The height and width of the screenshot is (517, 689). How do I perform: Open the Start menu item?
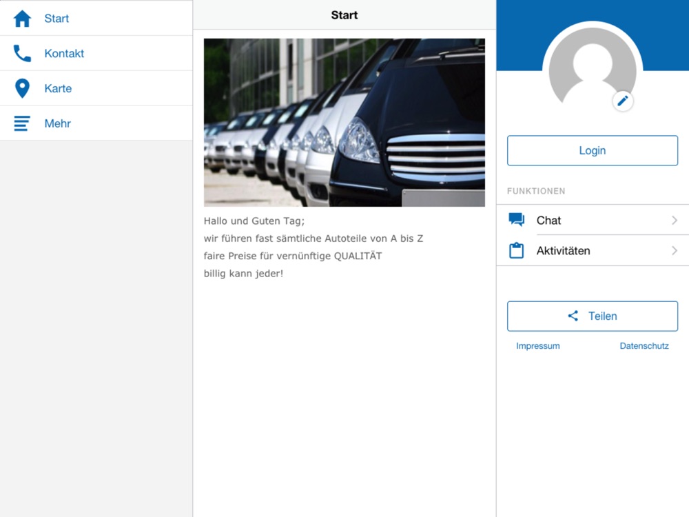(x=96, y=18)
